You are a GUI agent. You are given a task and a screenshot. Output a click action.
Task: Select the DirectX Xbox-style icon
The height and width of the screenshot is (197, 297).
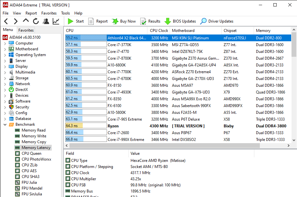[11, 90]
